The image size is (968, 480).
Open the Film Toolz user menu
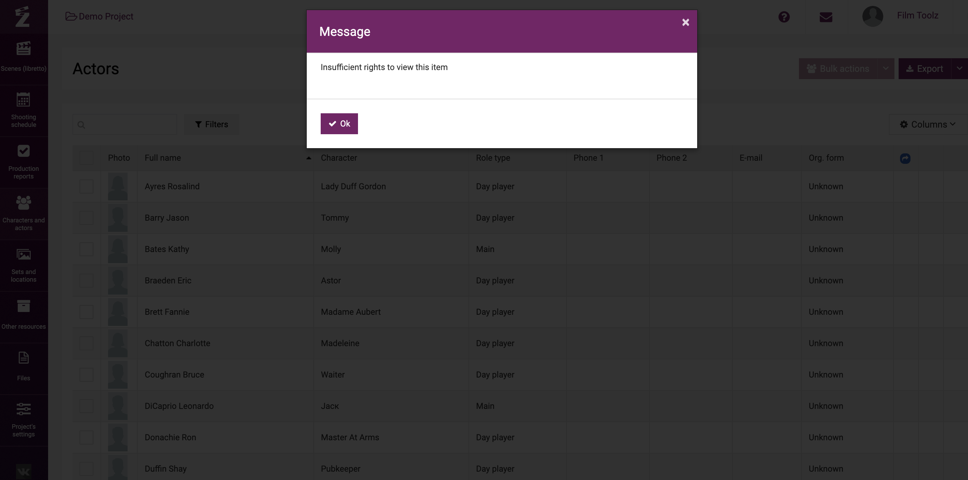coord(917,15)
